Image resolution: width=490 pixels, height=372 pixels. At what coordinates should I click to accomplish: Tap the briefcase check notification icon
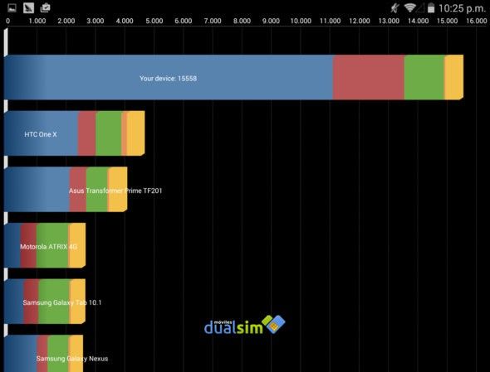[x=45, y=7]
